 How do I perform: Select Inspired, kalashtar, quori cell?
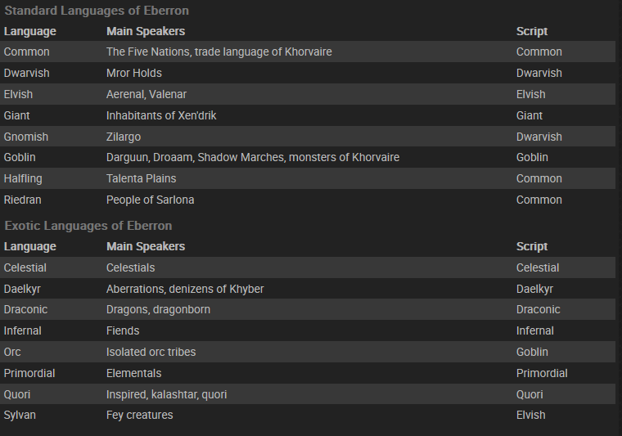pyautogui.click(x=166, y=394)
